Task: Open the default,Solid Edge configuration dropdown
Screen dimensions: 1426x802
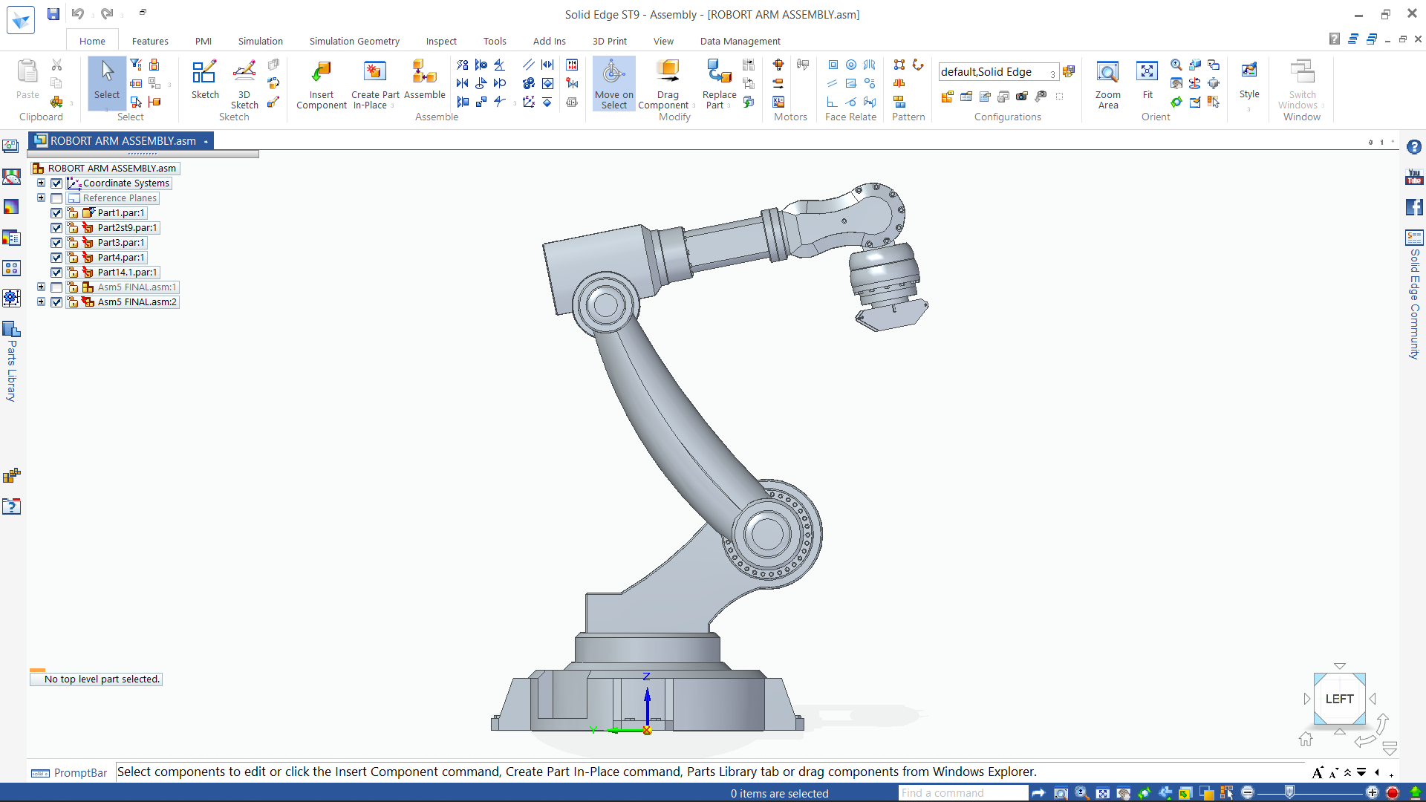Action: pyautogui.click(x=1052, y=72)
